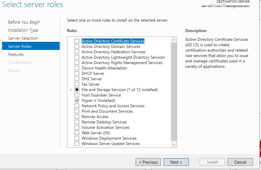Click the Hyper-V (Installed) checkbox
The image size is (261, 170).
click(x=77, y=101)
